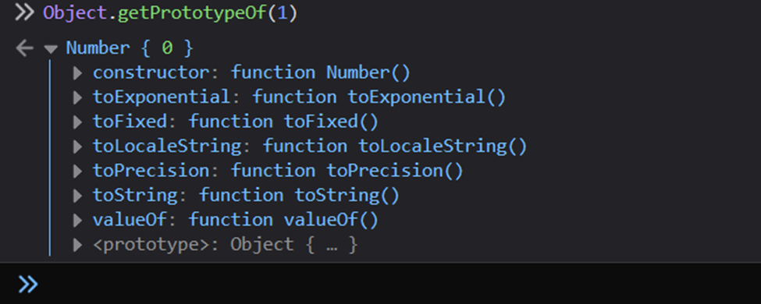761x304 pixels.
Task: Expand the toExponential property arrow
Action: tap(77, 97)
